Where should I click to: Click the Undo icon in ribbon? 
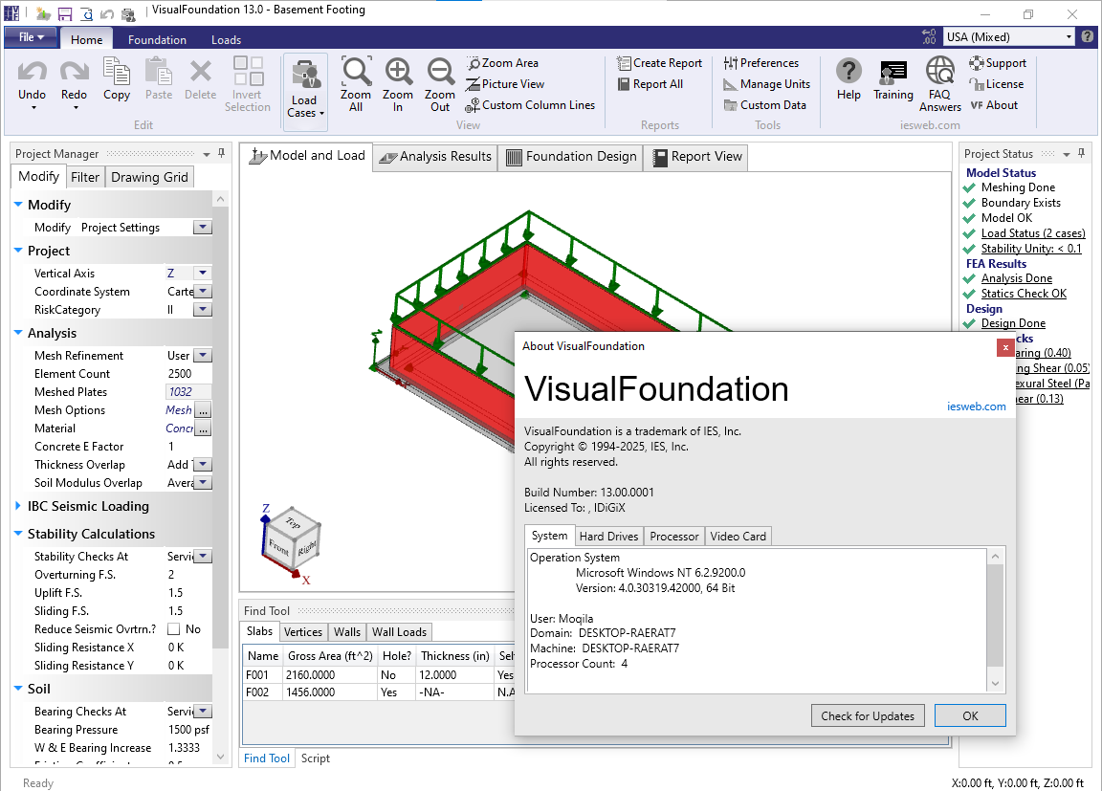pos(32,72)
